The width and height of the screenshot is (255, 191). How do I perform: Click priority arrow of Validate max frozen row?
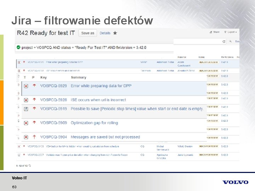tap(24, 155)
